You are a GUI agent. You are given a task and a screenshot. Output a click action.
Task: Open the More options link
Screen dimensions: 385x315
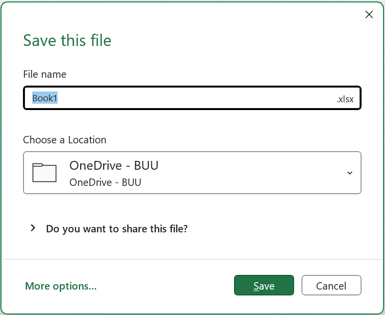[61, 286]
